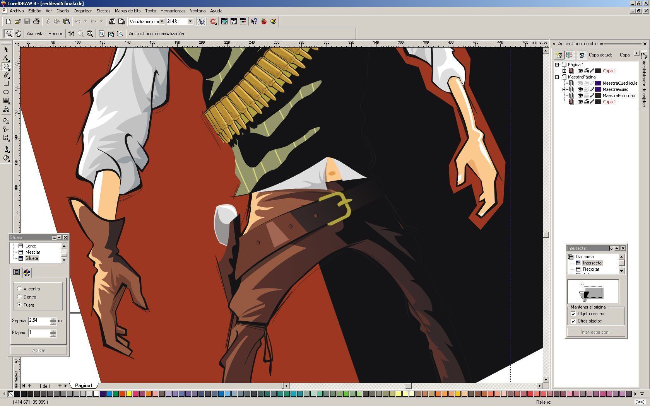Choose the Ellipse drawing tool
Image resolution: width=650 pixels, height=406 pixels.
(x=6, y=92)
